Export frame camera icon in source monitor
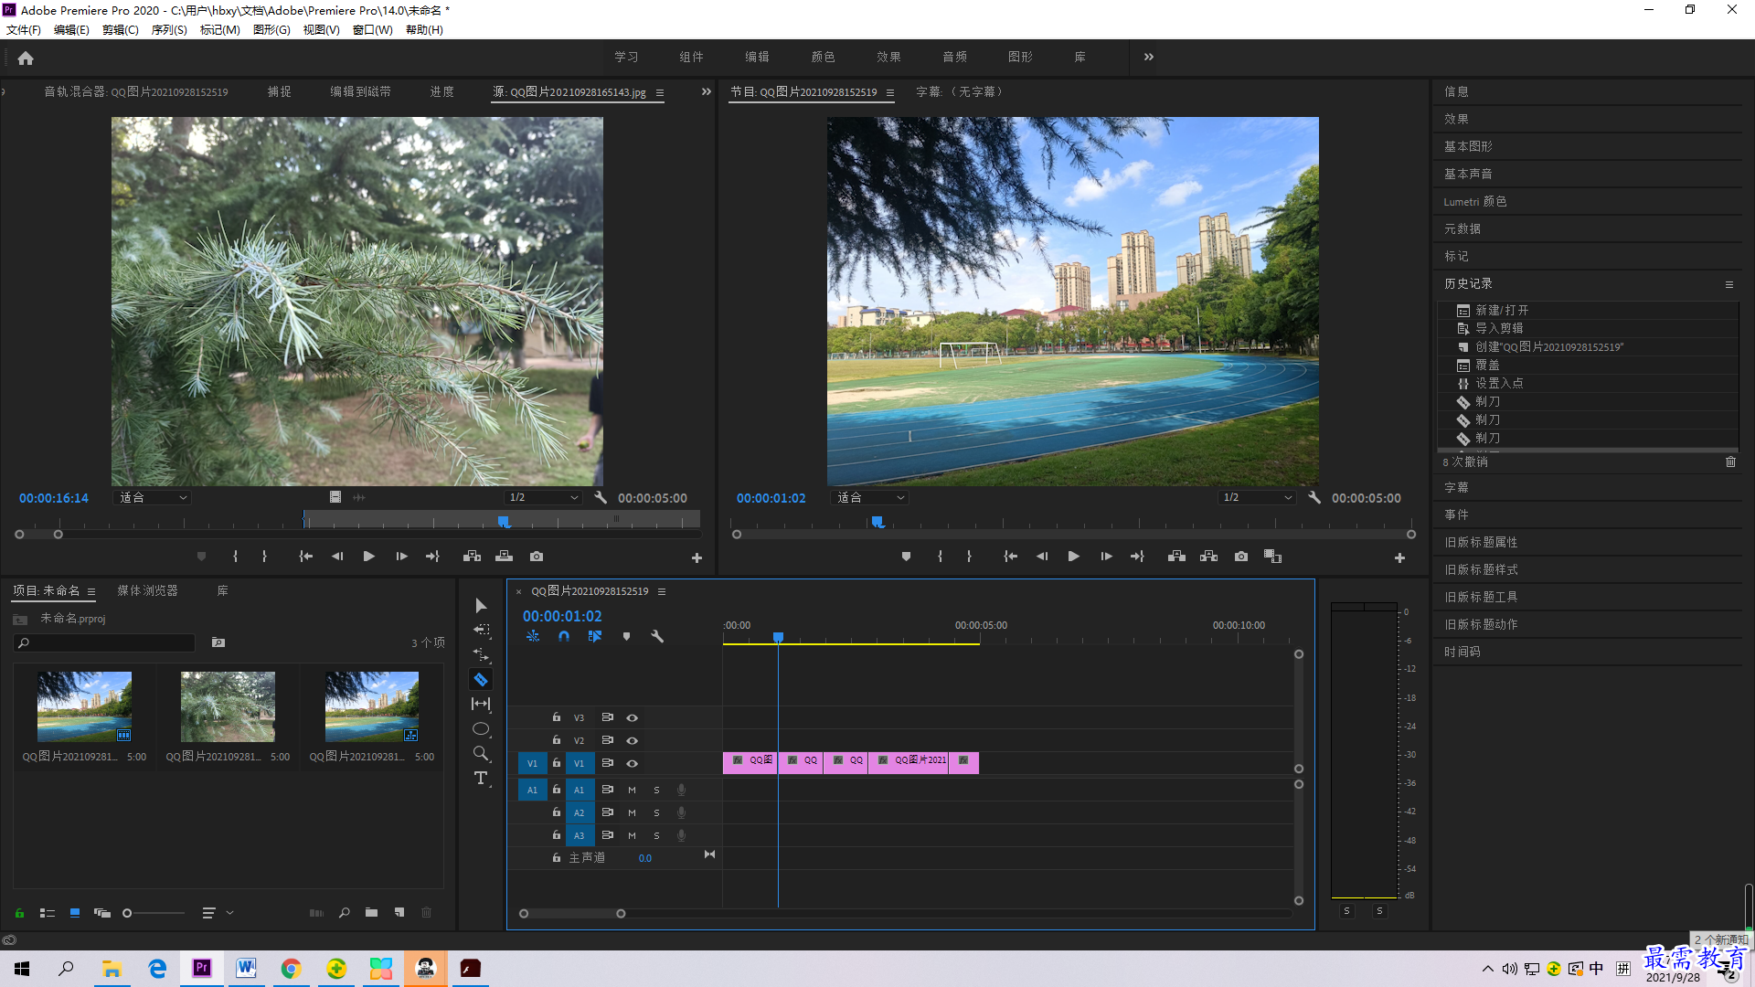 (537, 557)
